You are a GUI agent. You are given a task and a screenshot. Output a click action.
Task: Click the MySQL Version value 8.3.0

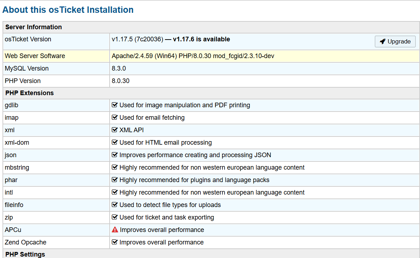pos(119,68)
